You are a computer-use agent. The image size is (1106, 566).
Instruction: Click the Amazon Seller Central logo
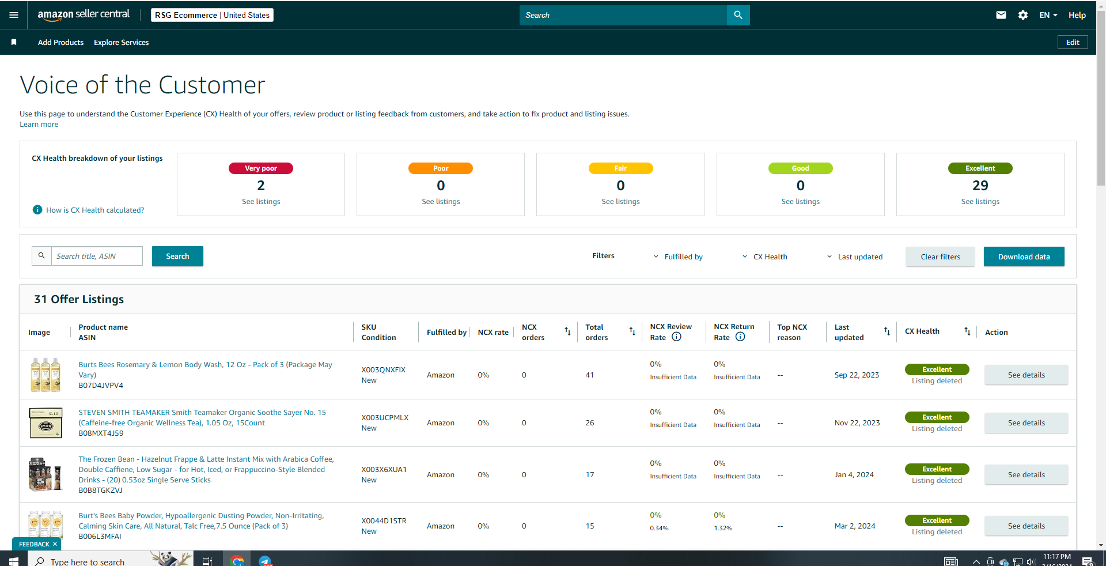(84, 15)
